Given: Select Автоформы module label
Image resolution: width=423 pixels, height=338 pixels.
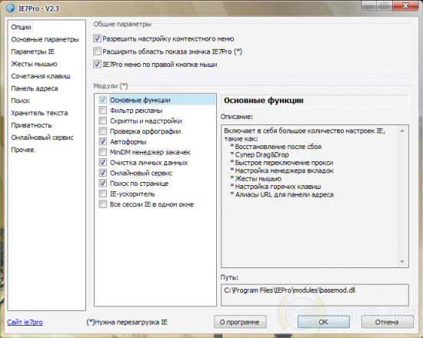Looking at the screenshot, I should [128, 142].
